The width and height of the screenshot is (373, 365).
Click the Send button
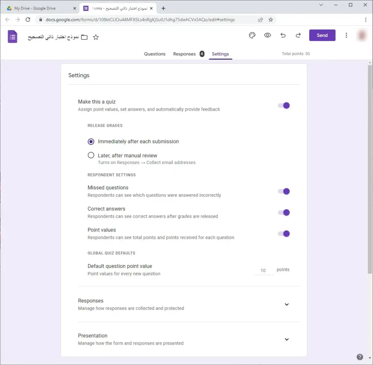click(322, 35)
